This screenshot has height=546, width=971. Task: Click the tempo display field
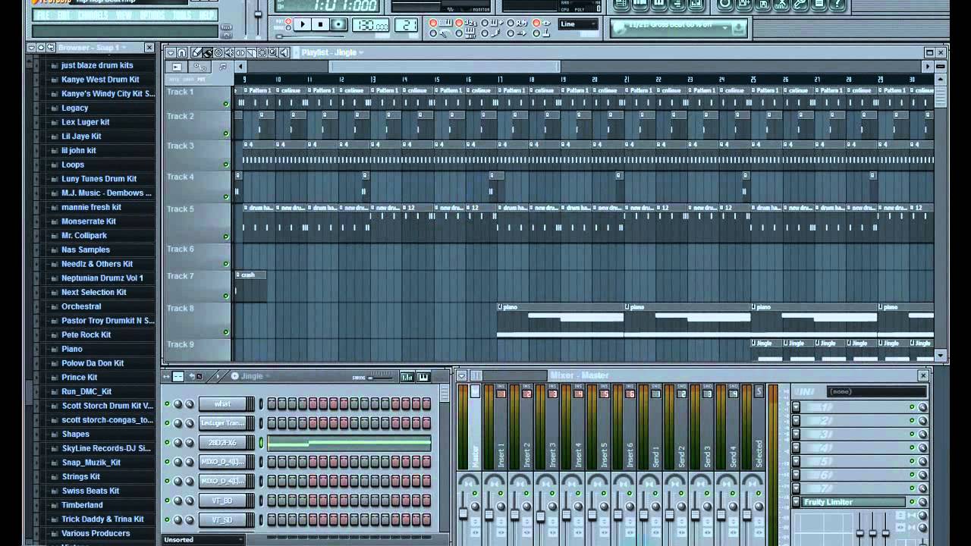click(371, 24)
